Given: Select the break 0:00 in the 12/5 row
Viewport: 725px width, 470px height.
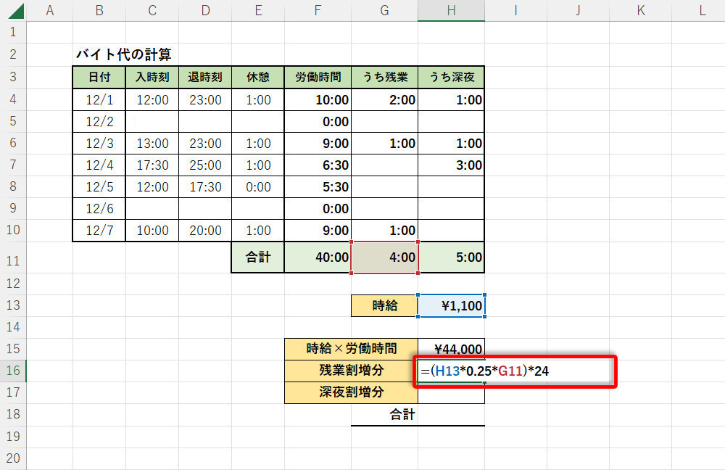Looking at the screenshot, I should click(258, 186).
